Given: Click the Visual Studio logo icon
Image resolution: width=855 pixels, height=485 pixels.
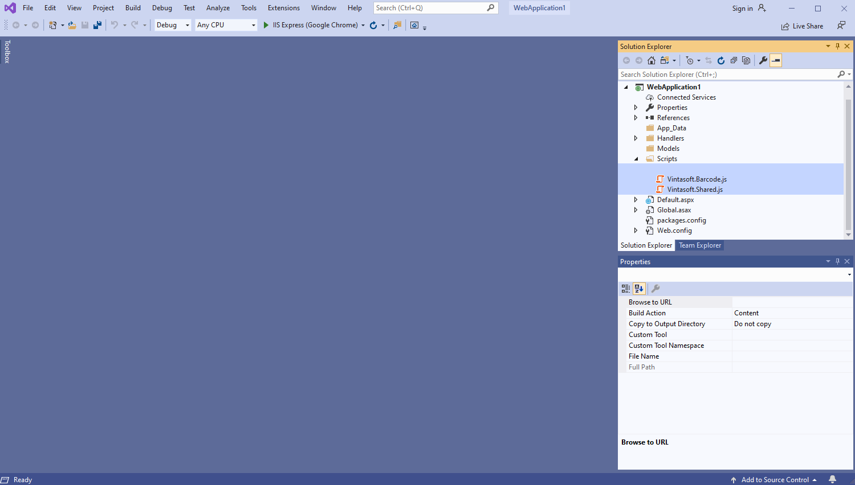Looking at the screenshot, I should coord(10,8).
